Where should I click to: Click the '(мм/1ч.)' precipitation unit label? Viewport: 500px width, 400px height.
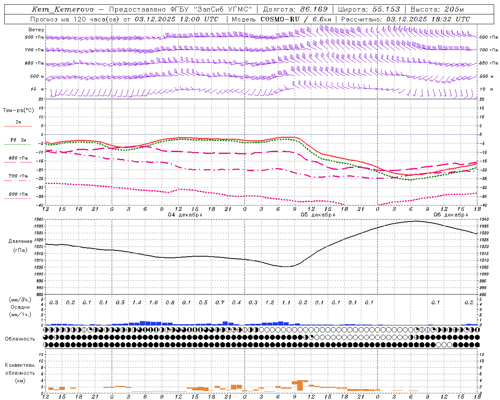[20, 314]
